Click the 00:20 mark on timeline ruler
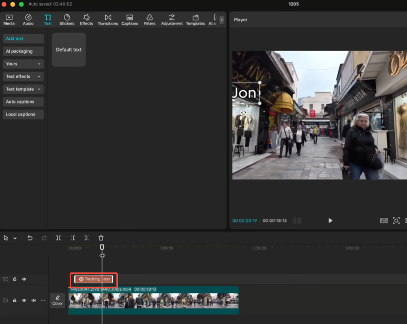The height and width of the screenshot is (324, 407). pos(260,248)
